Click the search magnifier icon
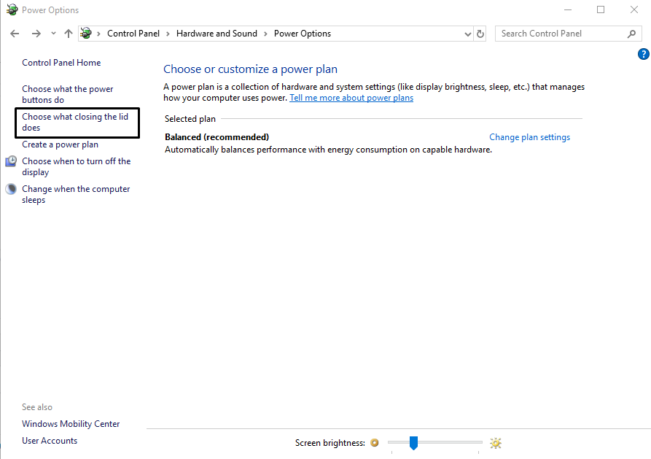The image size is (651, 459). (x=631, y=34)
